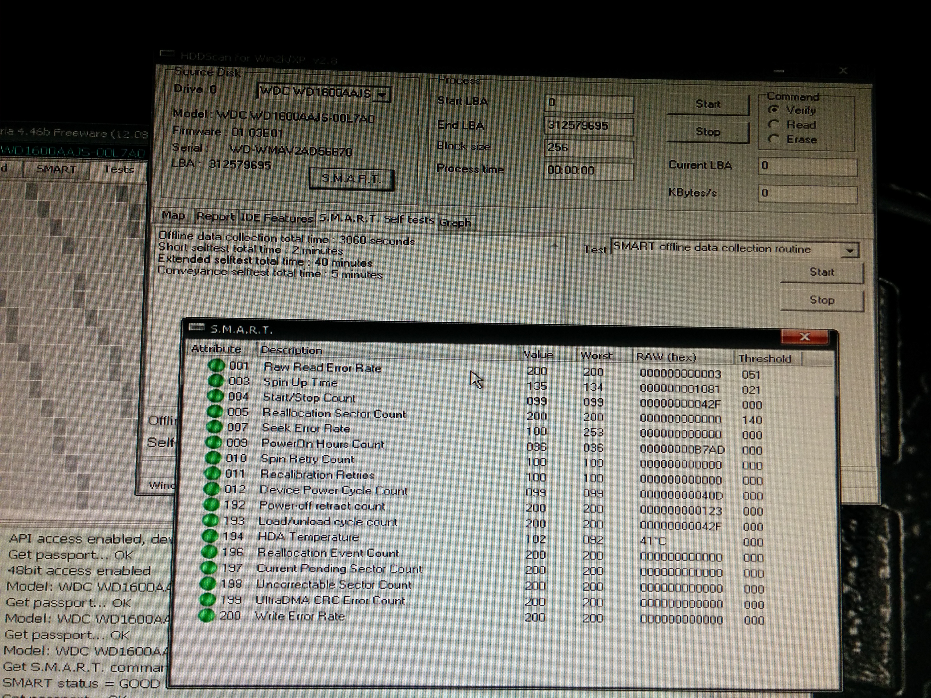Click green indicator beside Spin Up Time

click(x=216, y=381)
